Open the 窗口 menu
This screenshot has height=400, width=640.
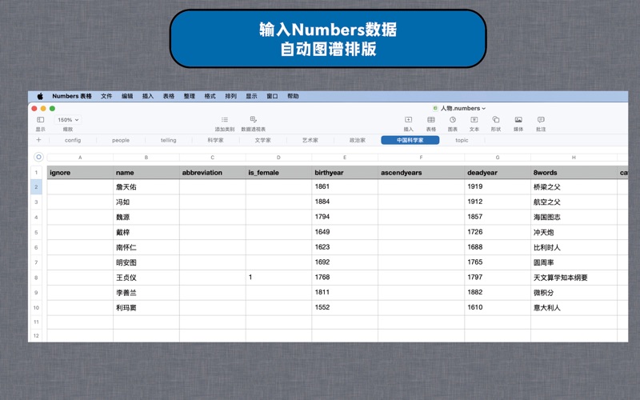point(272,96)
